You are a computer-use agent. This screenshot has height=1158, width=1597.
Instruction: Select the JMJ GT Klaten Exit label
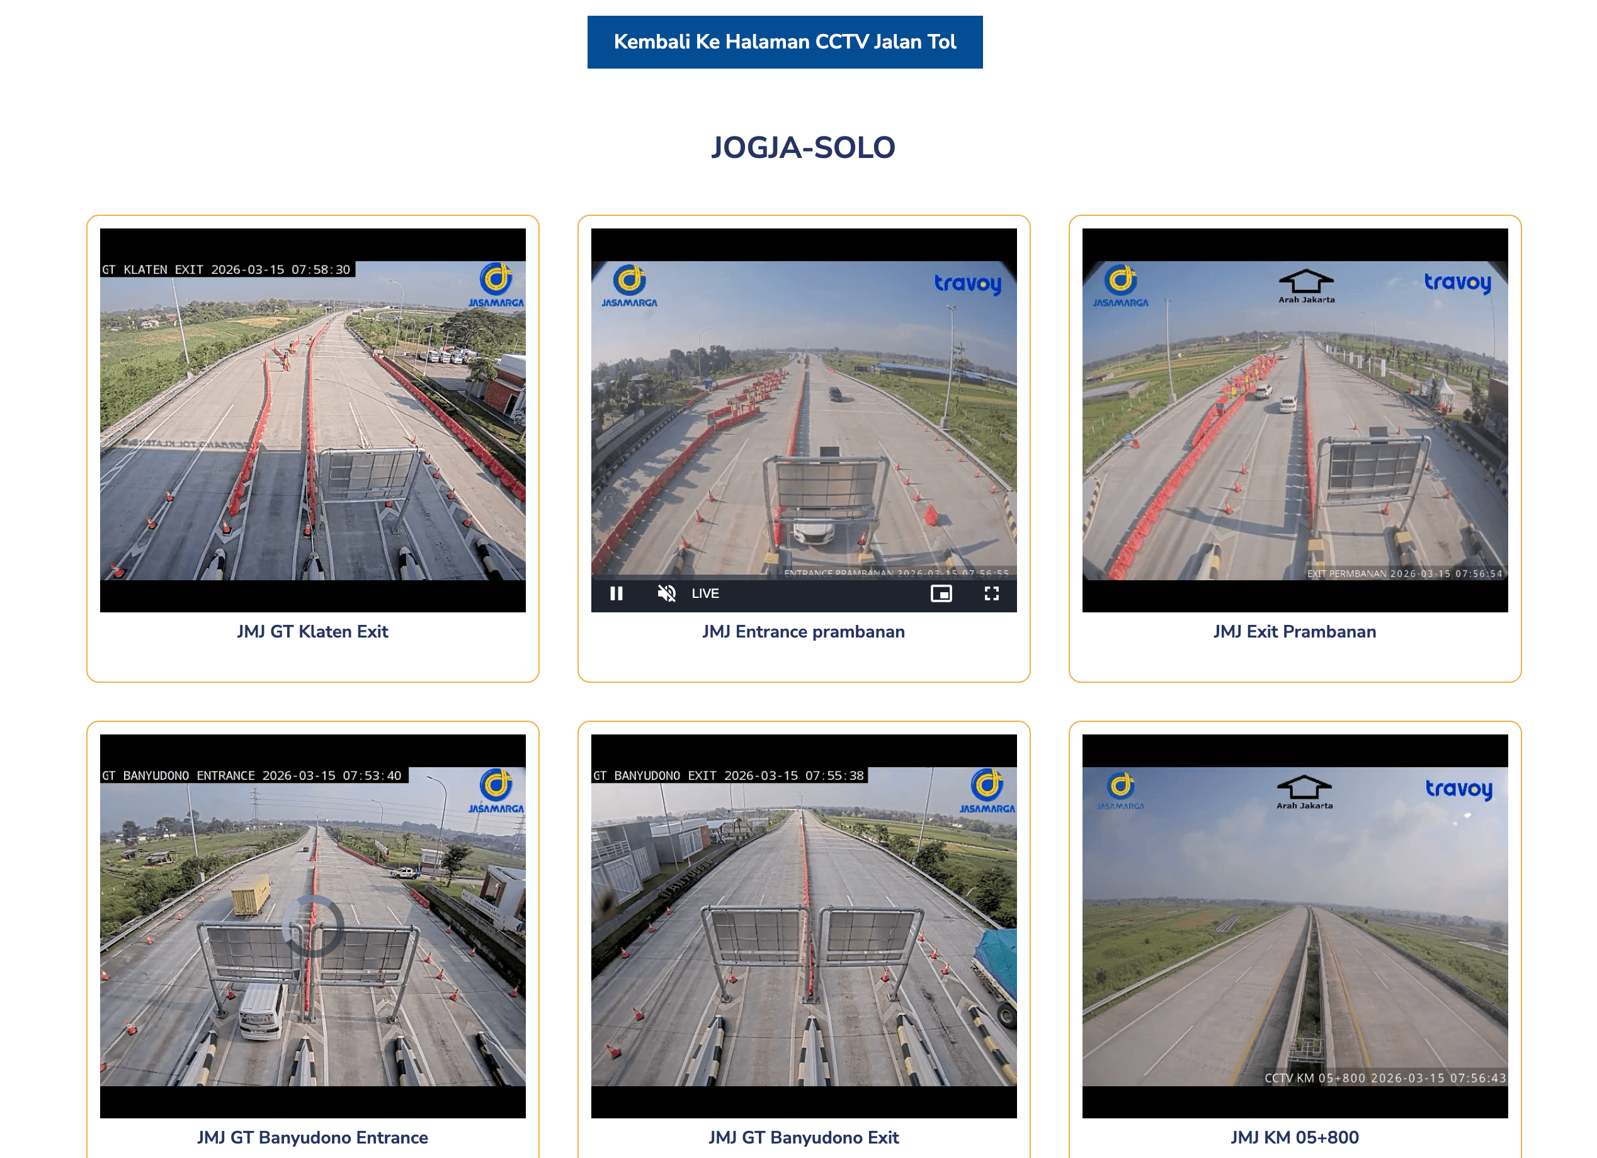(x=312, y=631)
